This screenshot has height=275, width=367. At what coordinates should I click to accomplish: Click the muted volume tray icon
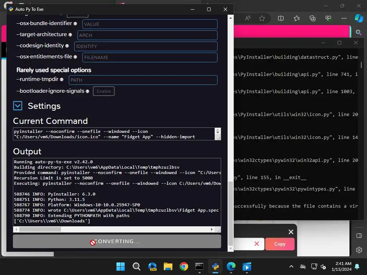pyautogui.click(x=324, y=266)
